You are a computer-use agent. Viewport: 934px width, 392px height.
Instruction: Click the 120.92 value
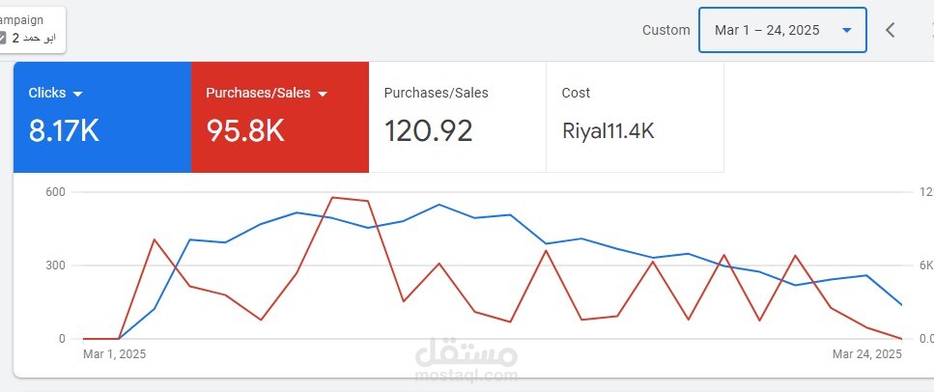pyautogui.click(x=428, y=131)
